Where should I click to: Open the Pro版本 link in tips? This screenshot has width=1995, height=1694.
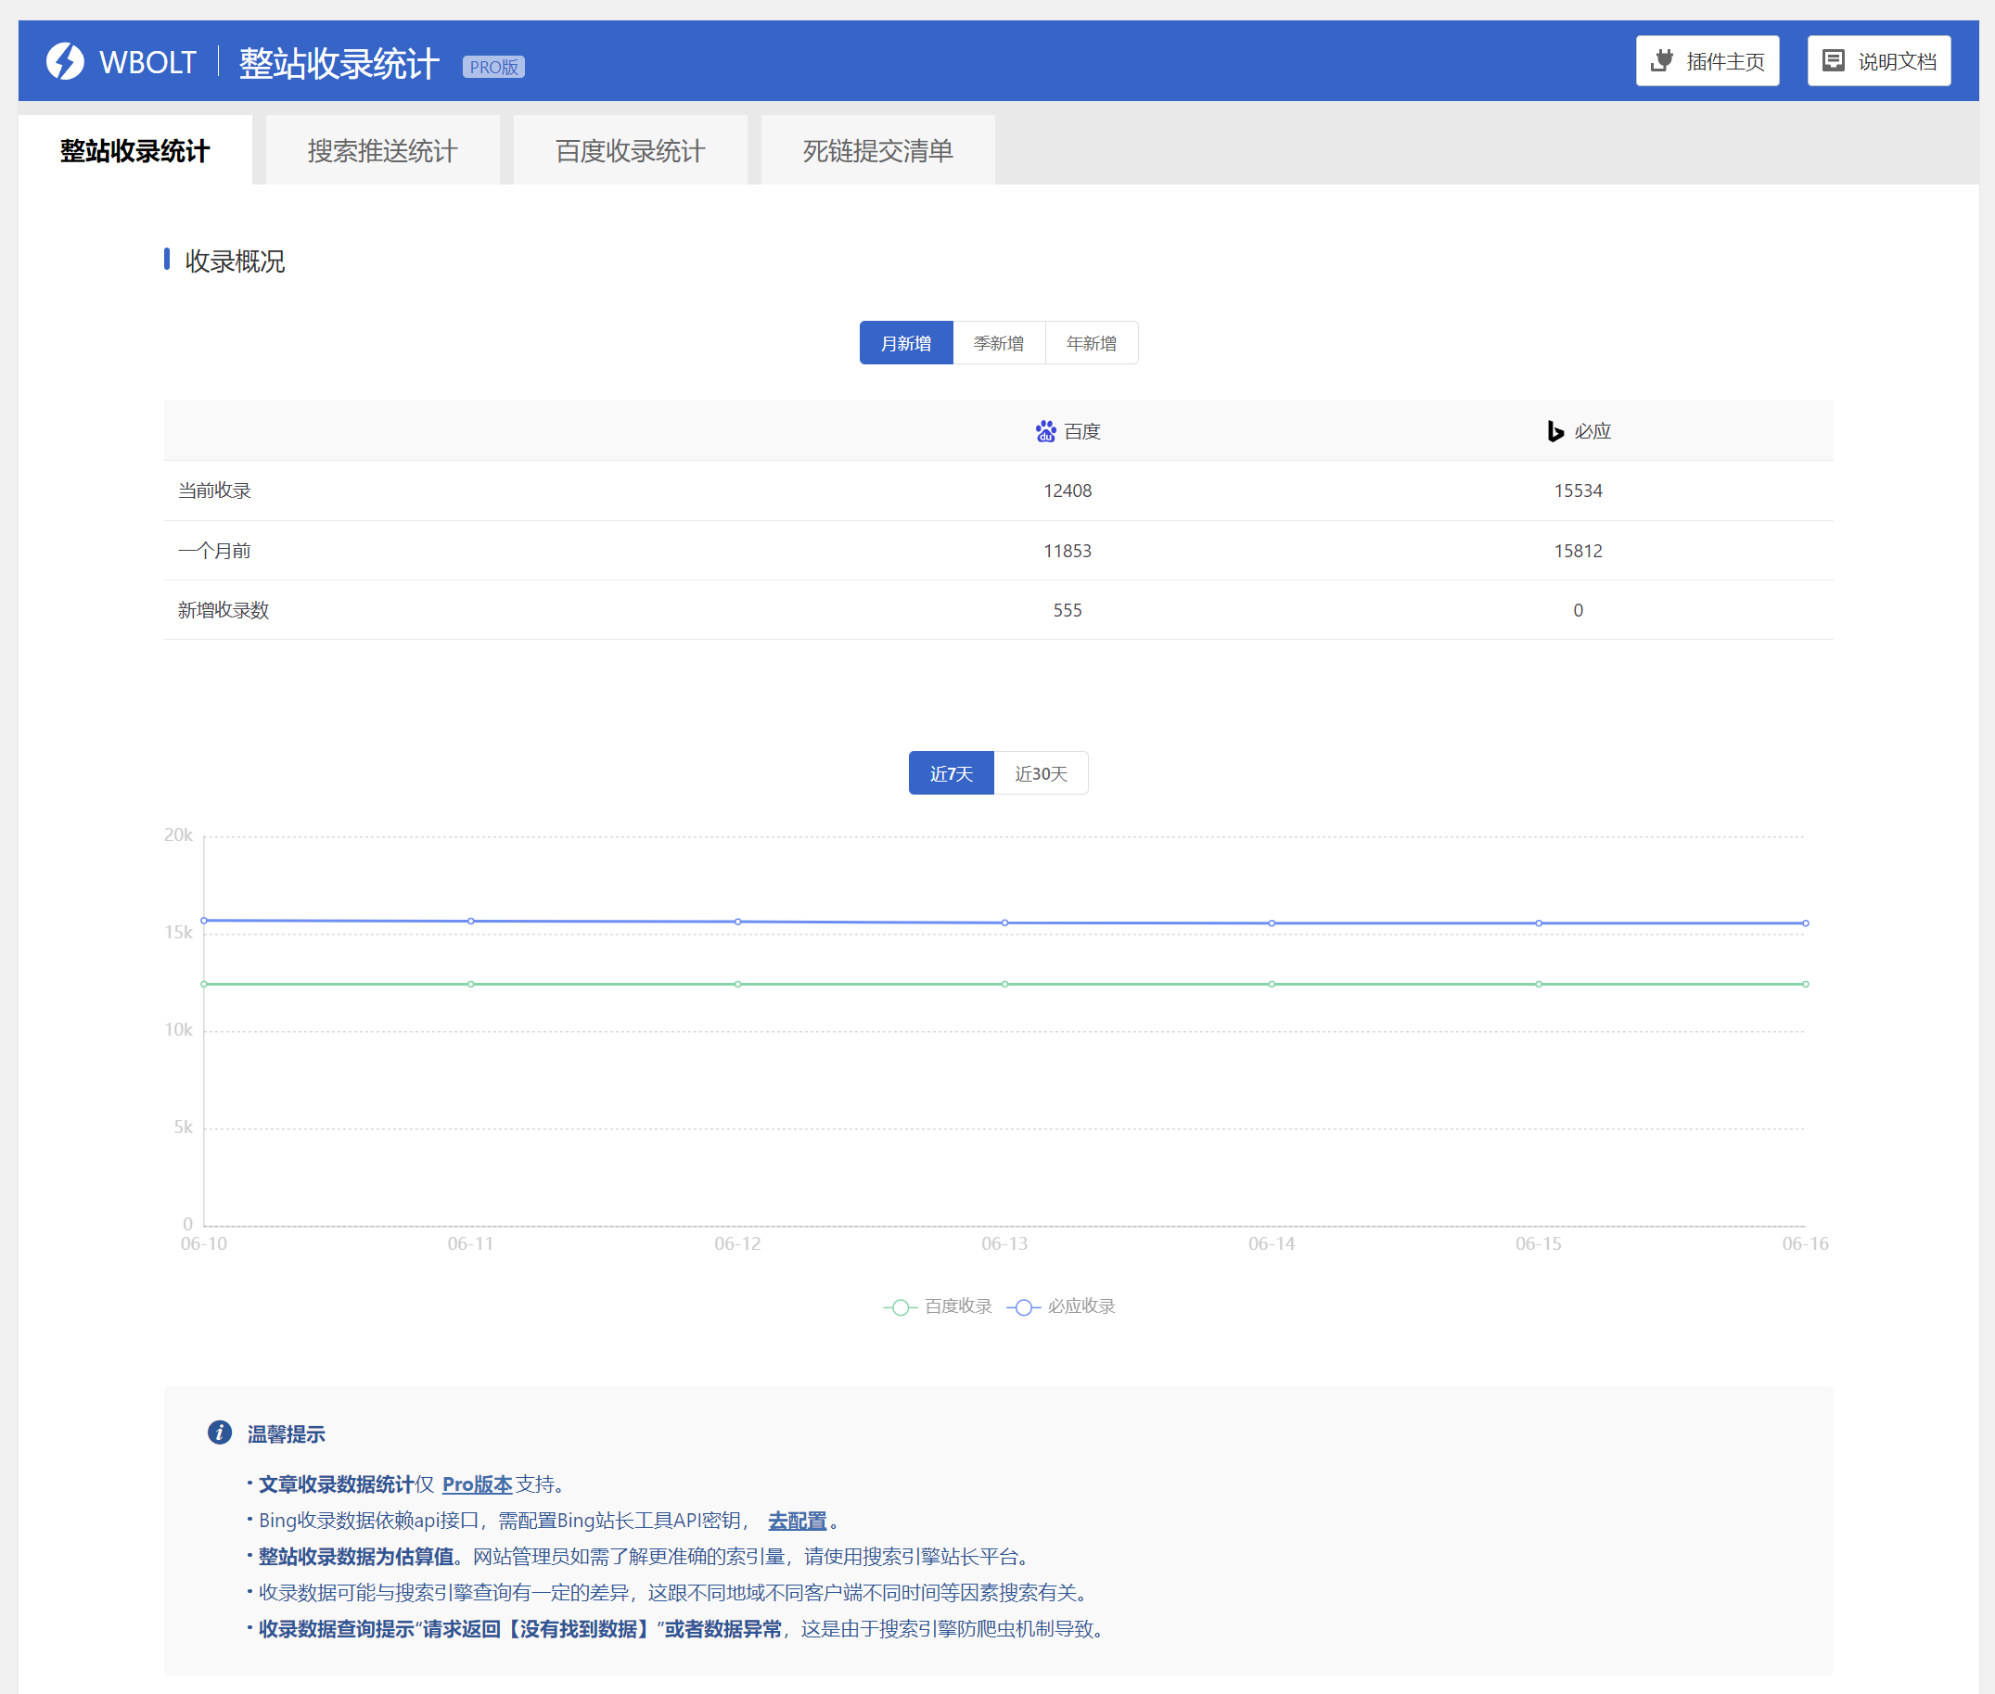477,1484
